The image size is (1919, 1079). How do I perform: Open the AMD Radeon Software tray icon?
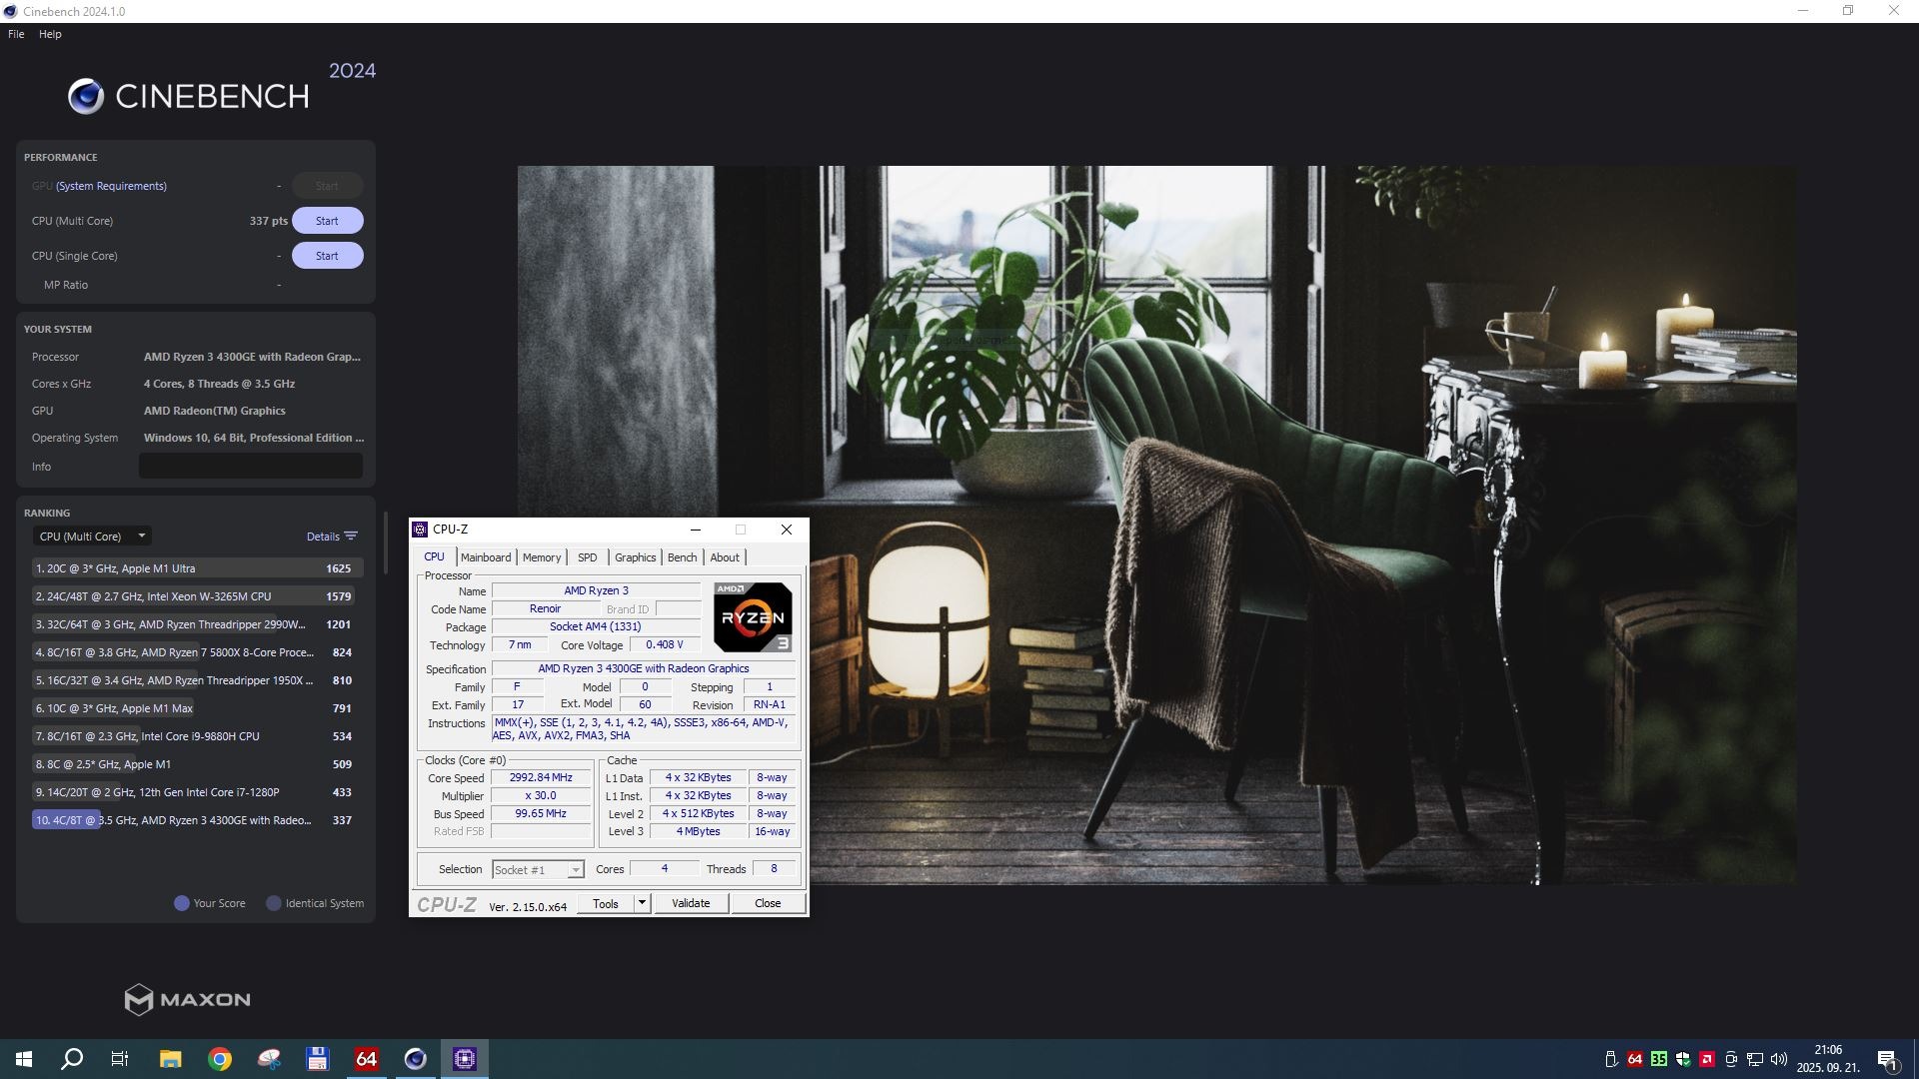pos(1707,1059)
